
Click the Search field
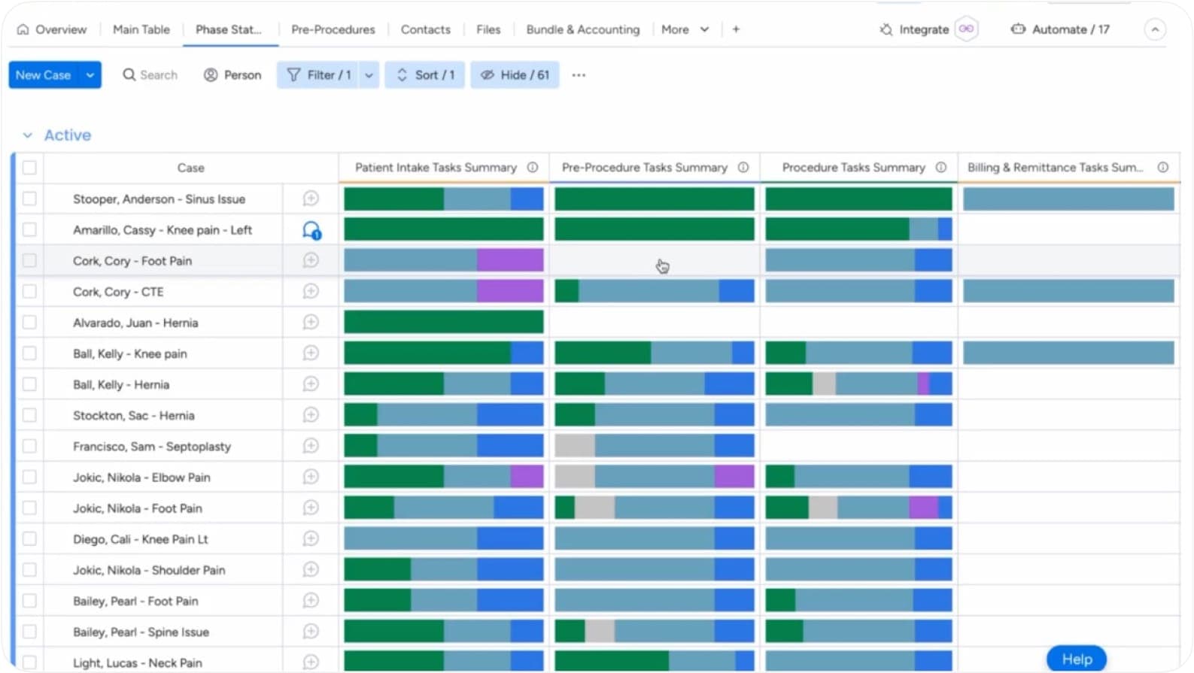click(x=150, y=75)
